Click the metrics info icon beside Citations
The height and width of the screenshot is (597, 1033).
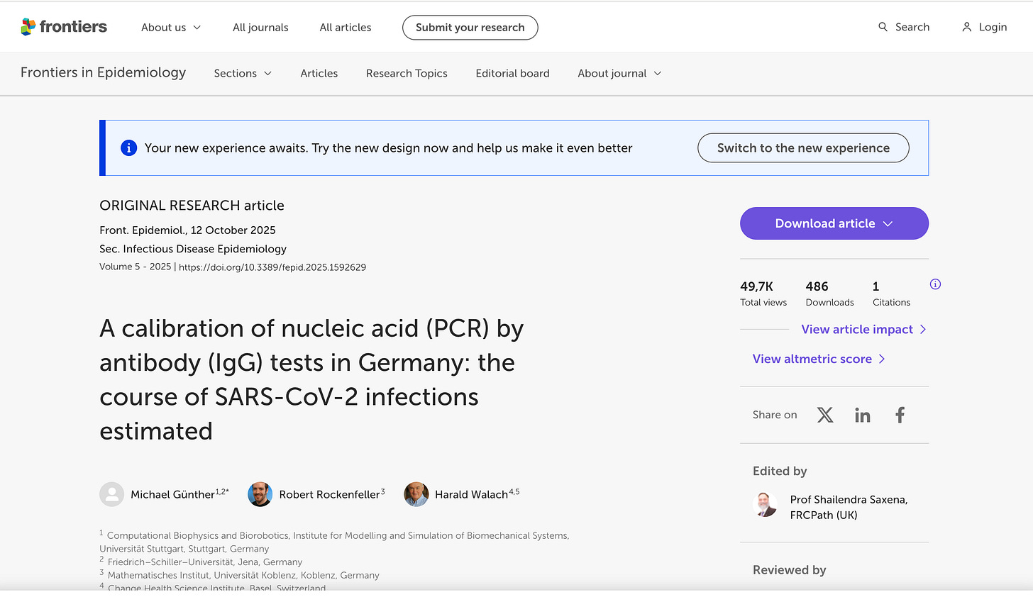point(935,284)
